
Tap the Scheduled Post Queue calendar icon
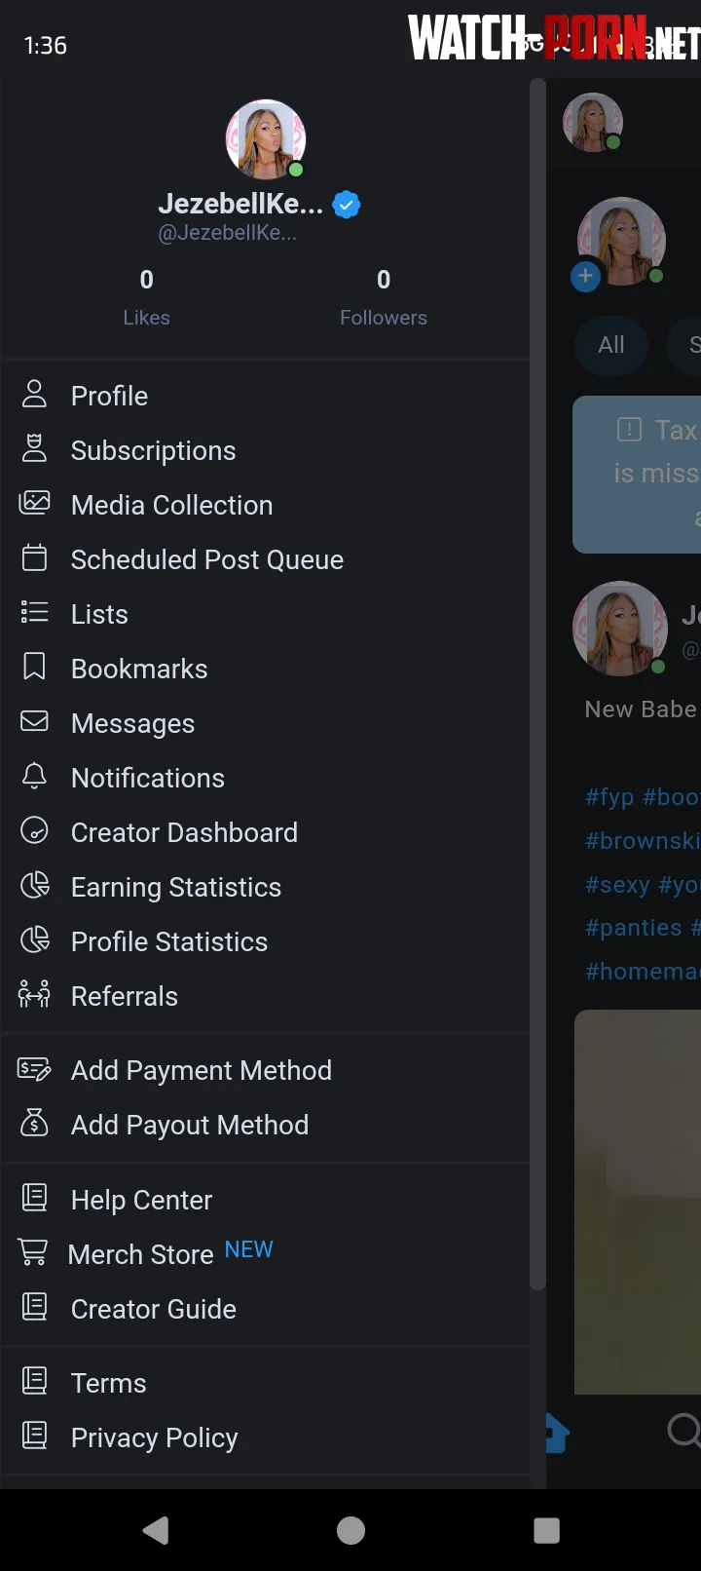(x=34, y=557)
